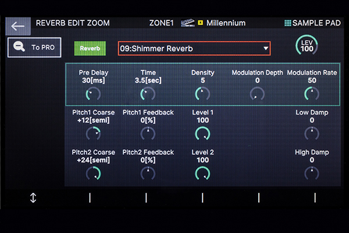Select the Low Damp knob
The height and width of the screenshot is (233, 349).
(312, 134)
